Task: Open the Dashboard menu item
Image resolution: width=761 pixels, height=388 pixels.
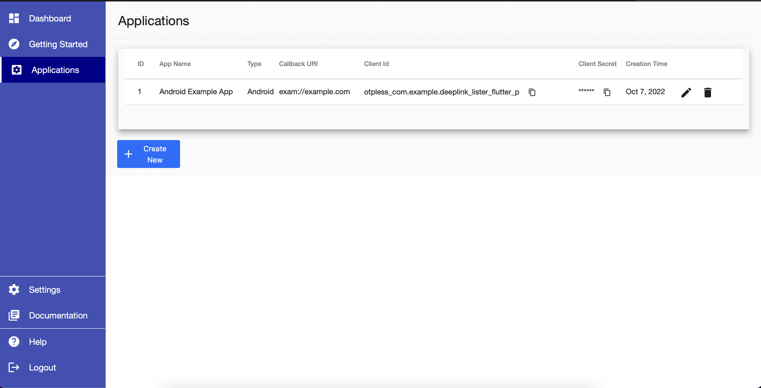Action: click(50, 18)
